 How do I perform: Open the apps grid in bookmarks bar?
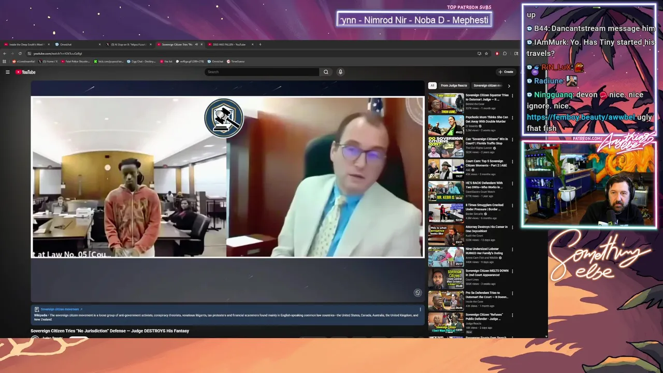[4, 61]
